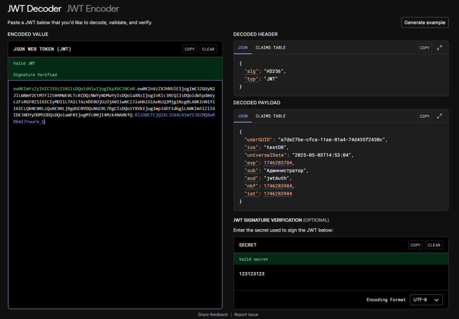Click the Generate example button
Image resolution: width=459 pixels, height=319 pixels.
point(424,22)
